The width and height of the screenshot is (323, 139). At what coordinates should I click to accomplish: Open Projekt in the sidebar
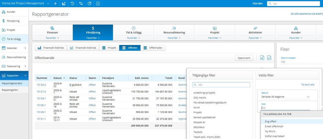[14, 30]
